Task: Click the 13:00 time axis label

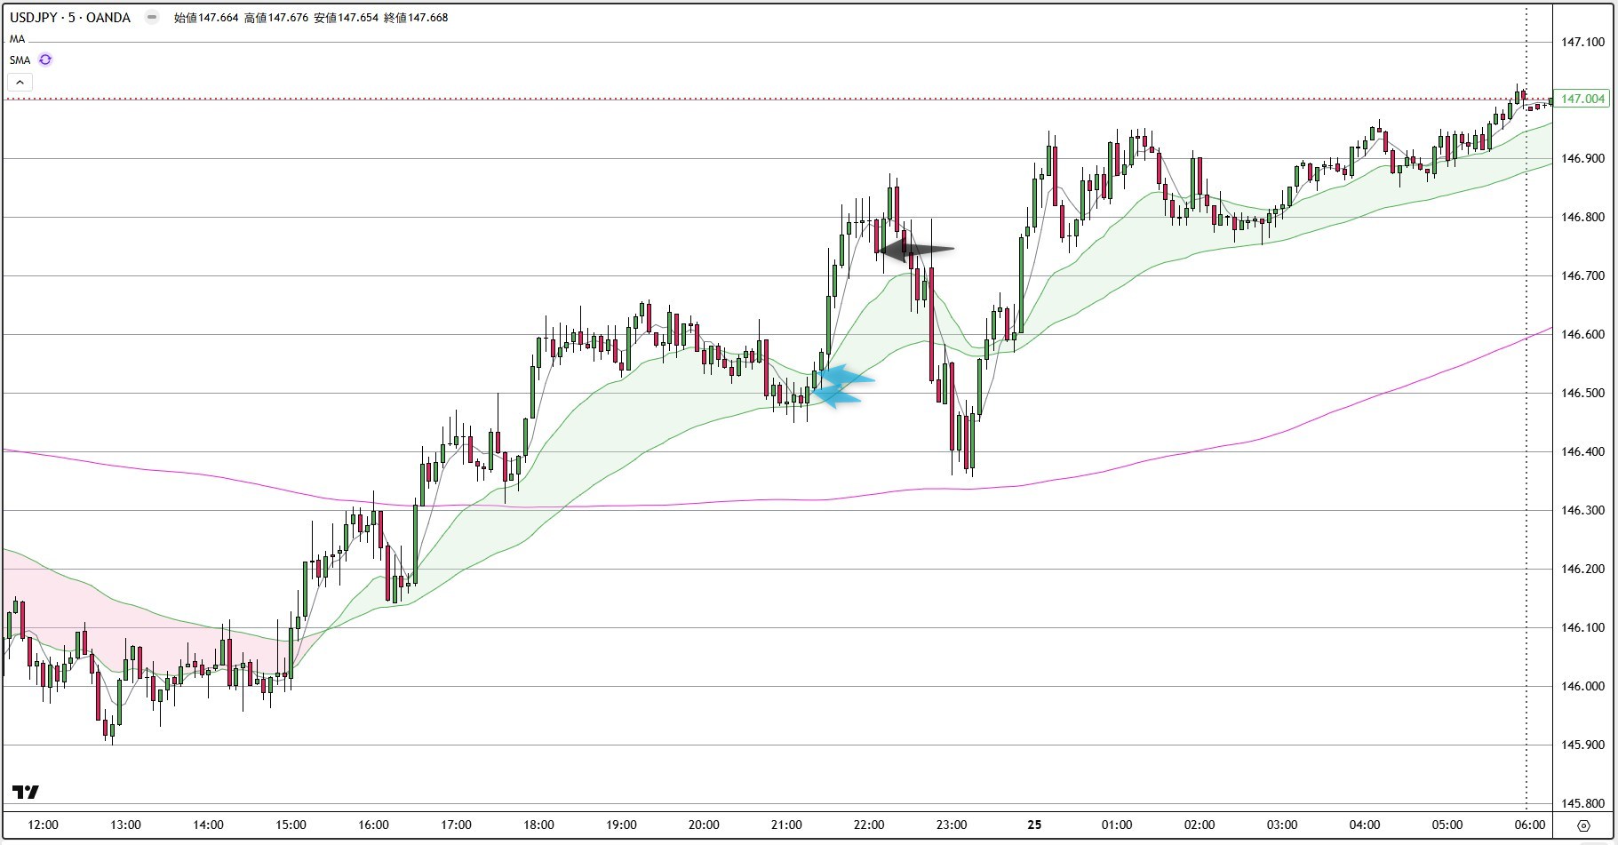Action: 125,825
